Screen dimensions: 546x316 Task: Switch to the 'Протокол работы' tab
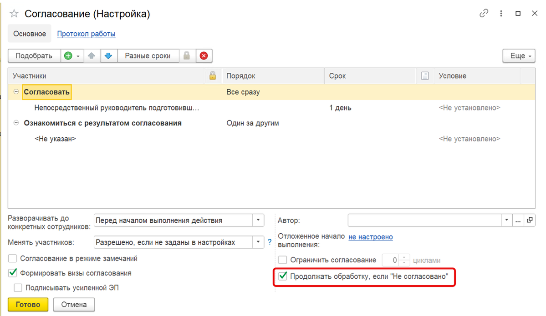(86, 34)
